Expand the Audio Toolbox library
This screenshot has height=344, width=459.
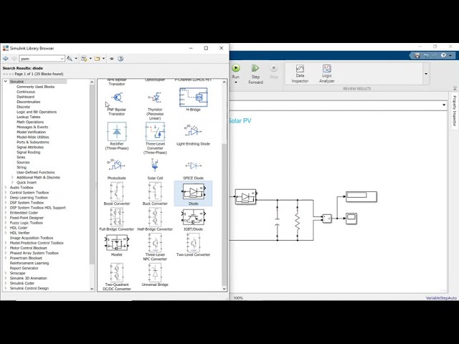coord(5,187)
